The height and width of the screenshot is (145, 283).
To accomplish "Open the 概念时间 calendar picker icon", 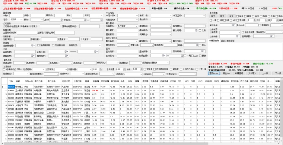I will tap(196, 30).
